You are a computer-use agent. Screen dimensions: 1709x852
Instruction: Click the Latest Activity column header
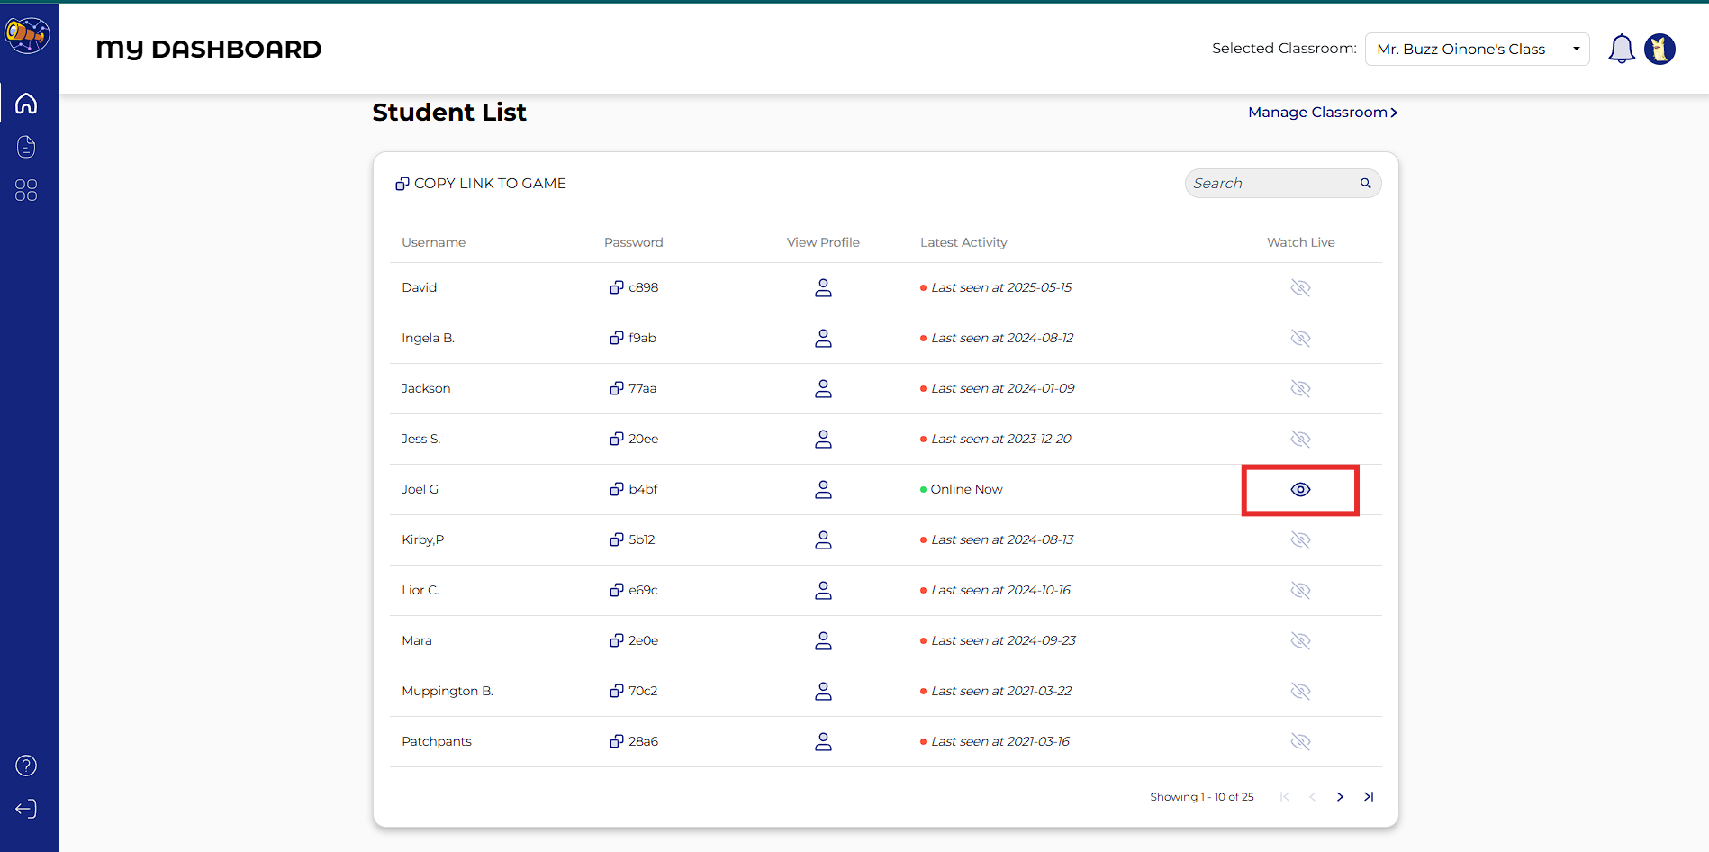point(963,242)
